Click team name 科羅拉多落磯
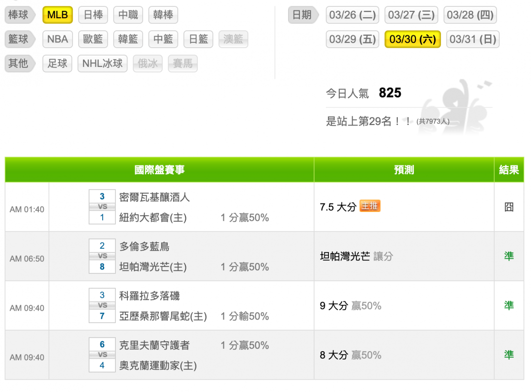The height and width of the screenshot is (392, 531). tap(149, 295)
